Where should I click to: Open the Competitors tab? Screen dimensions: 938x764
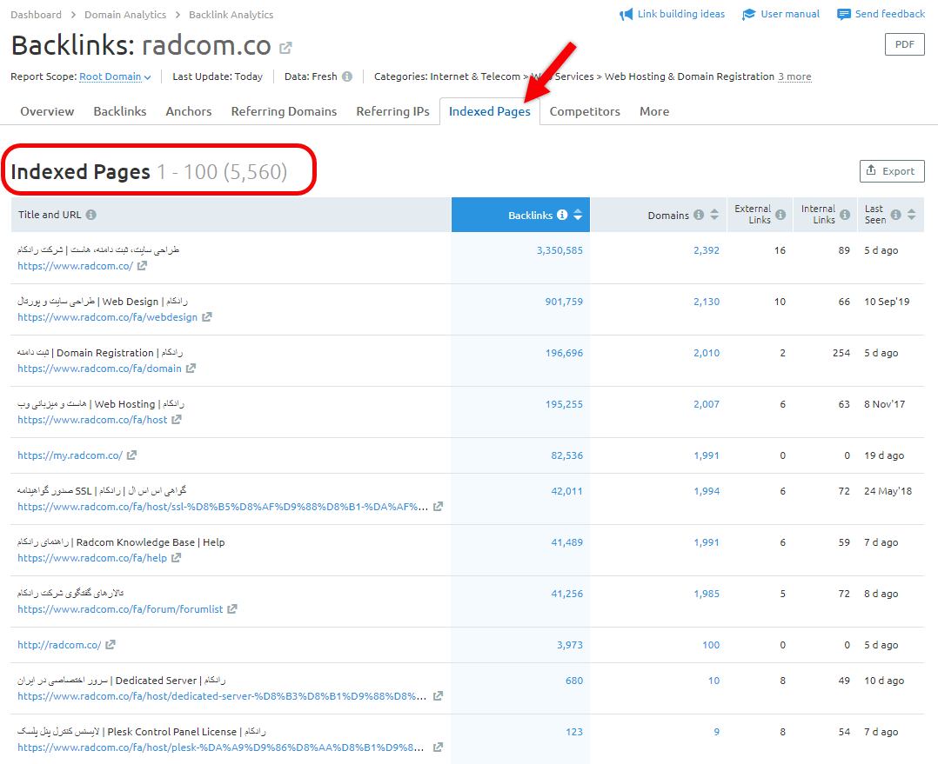pos(584,111)
